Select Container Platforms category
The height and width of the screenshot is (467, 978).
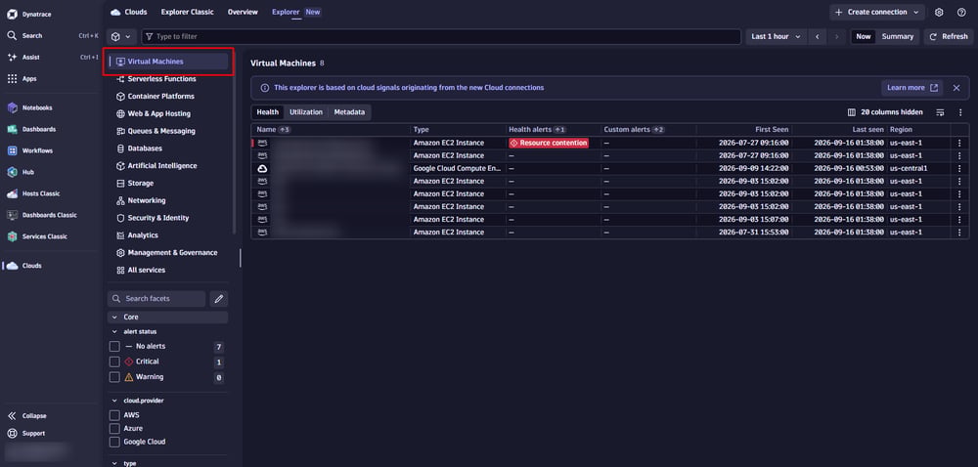[x=156, y=97]
